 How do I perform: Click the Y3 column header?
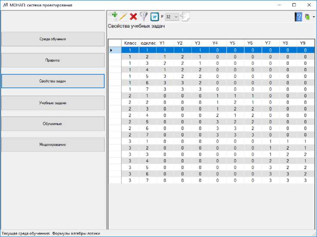pos(200,43)
